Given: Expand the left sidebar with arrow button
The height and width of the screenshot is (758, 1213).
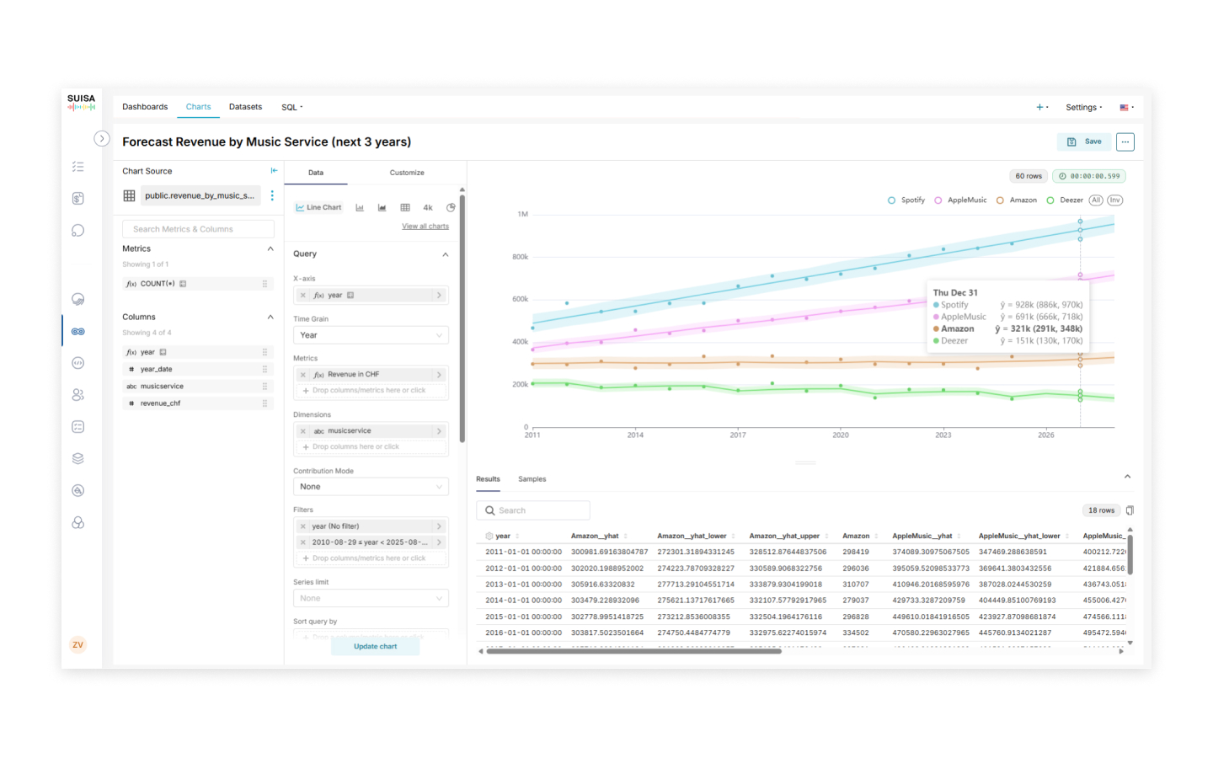Looking at the screenshot, I should (x=102, y=139).
